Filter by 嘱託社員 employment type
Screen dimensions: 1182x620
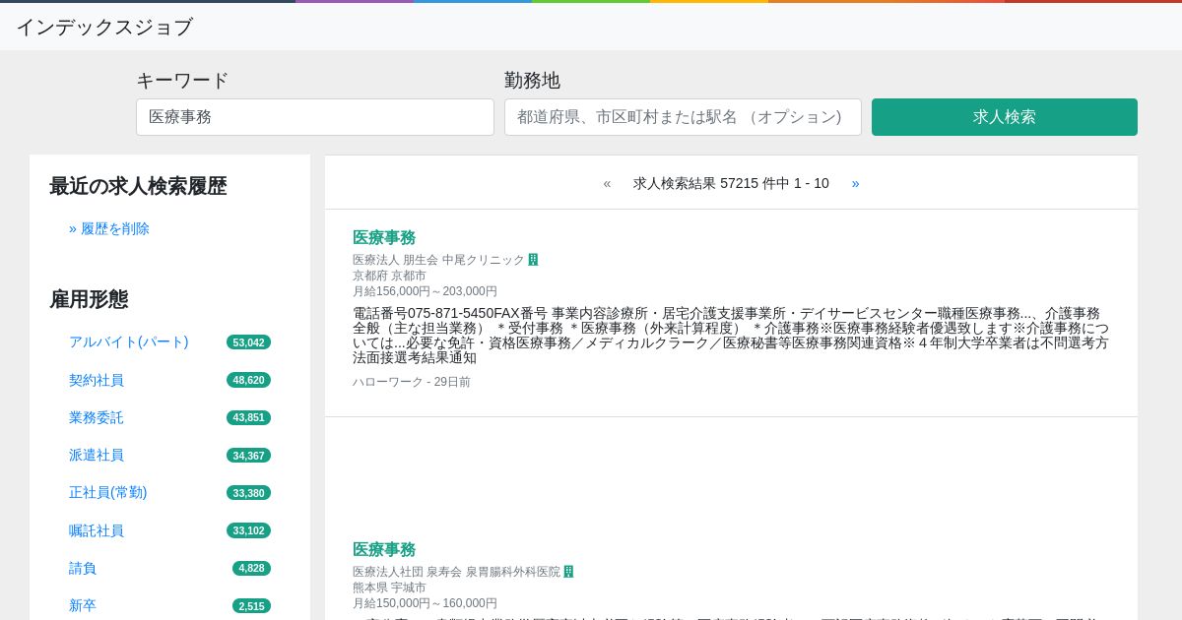(x=97, y=530)
